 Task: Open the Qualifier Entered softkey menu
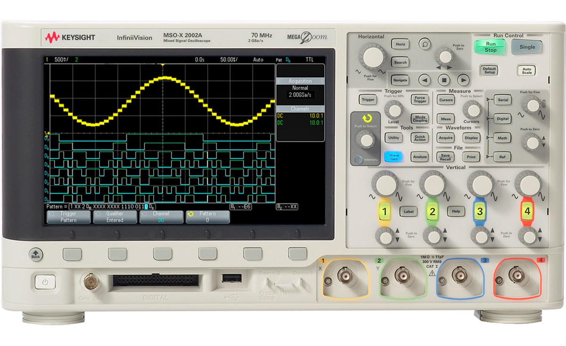pos(115,217)
